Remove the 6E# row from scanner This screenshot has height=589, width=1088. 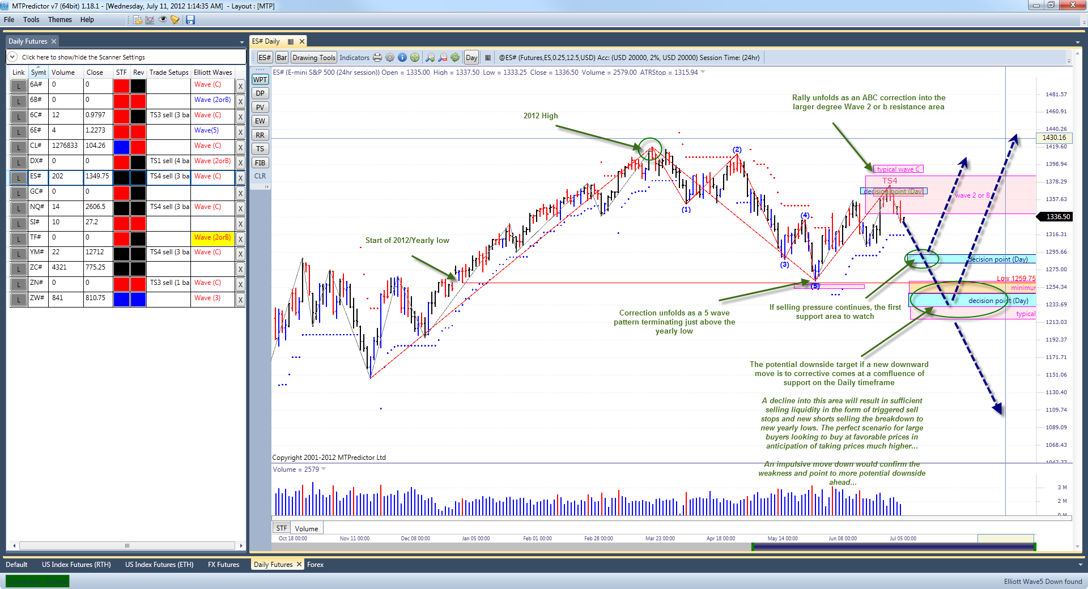tap(240, 132)
